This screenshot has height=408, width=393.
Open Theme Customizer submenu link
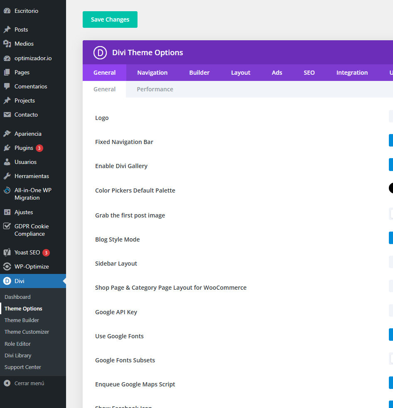[27, 332]
